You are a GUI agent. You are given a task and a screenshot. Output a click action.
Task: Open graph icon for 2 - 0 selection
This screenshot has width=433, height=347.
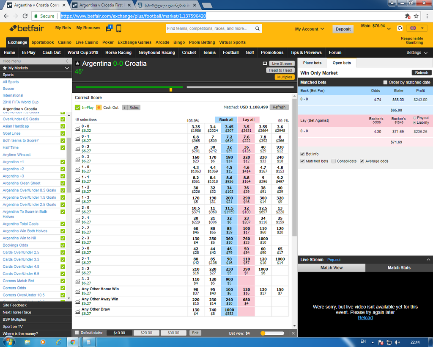78,210
